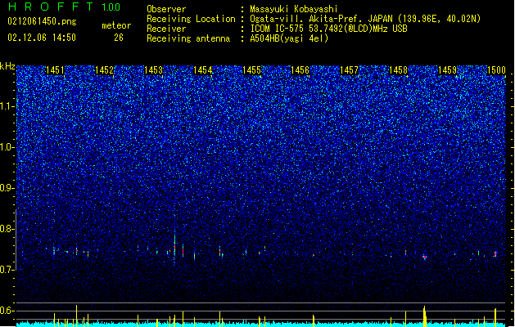Click the 1458 time marker
Image resolution: width=515 pixels, height=327 pixels.
point(398,70)
